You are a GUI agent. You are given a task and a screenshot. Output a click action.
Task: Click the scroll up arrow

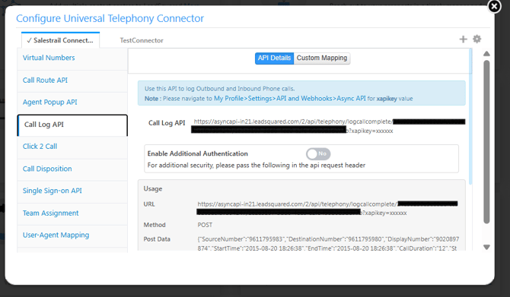tap(486, 54)
